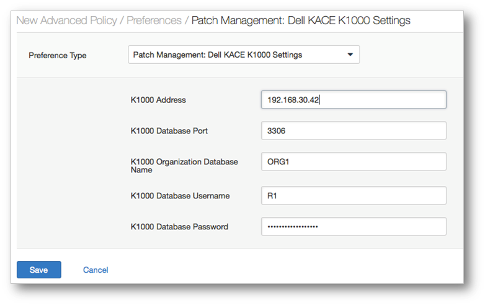The image size is (485, 305).
Task: Place cursor after 192.168.30.42 text
Action: (320, 100)
